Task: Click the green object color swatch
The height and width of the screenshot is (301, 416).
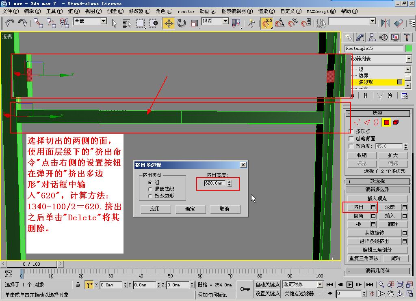Action: pyautogui.click(x=409, y=48)
